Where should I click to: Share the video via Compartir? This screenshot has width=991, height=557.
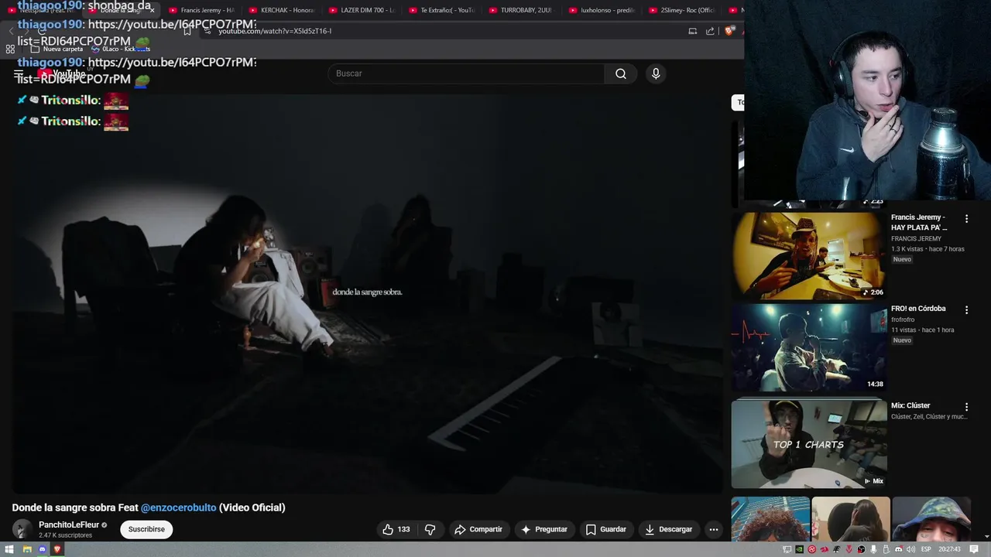pos(478,529)
